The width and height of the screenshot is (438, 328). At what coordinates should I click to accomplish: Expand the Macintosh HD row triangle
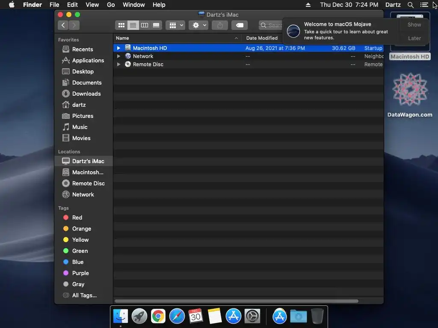(118, 48)
